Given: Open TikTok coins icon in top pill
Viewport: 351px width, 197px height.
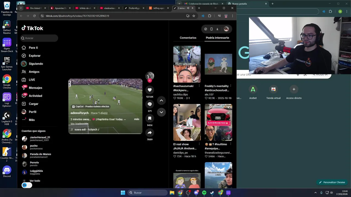Looking at the screenshot, I should pos(206,29).
